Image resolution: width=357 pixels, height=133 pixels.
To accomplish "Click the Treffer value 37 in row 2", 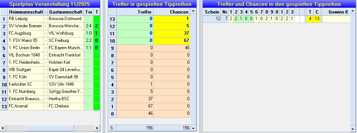I will point(135,99).
